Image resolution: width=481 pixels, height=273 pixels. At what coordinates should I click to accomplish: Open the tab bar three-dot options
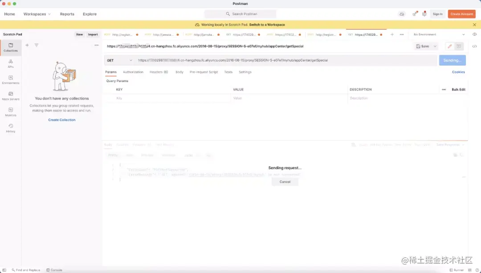402,35
